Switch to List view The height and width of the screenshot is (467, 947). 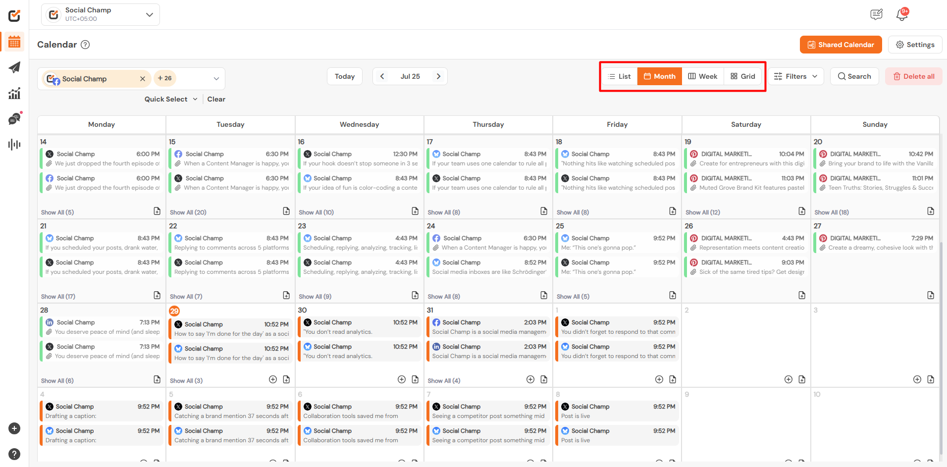(620, 76)
